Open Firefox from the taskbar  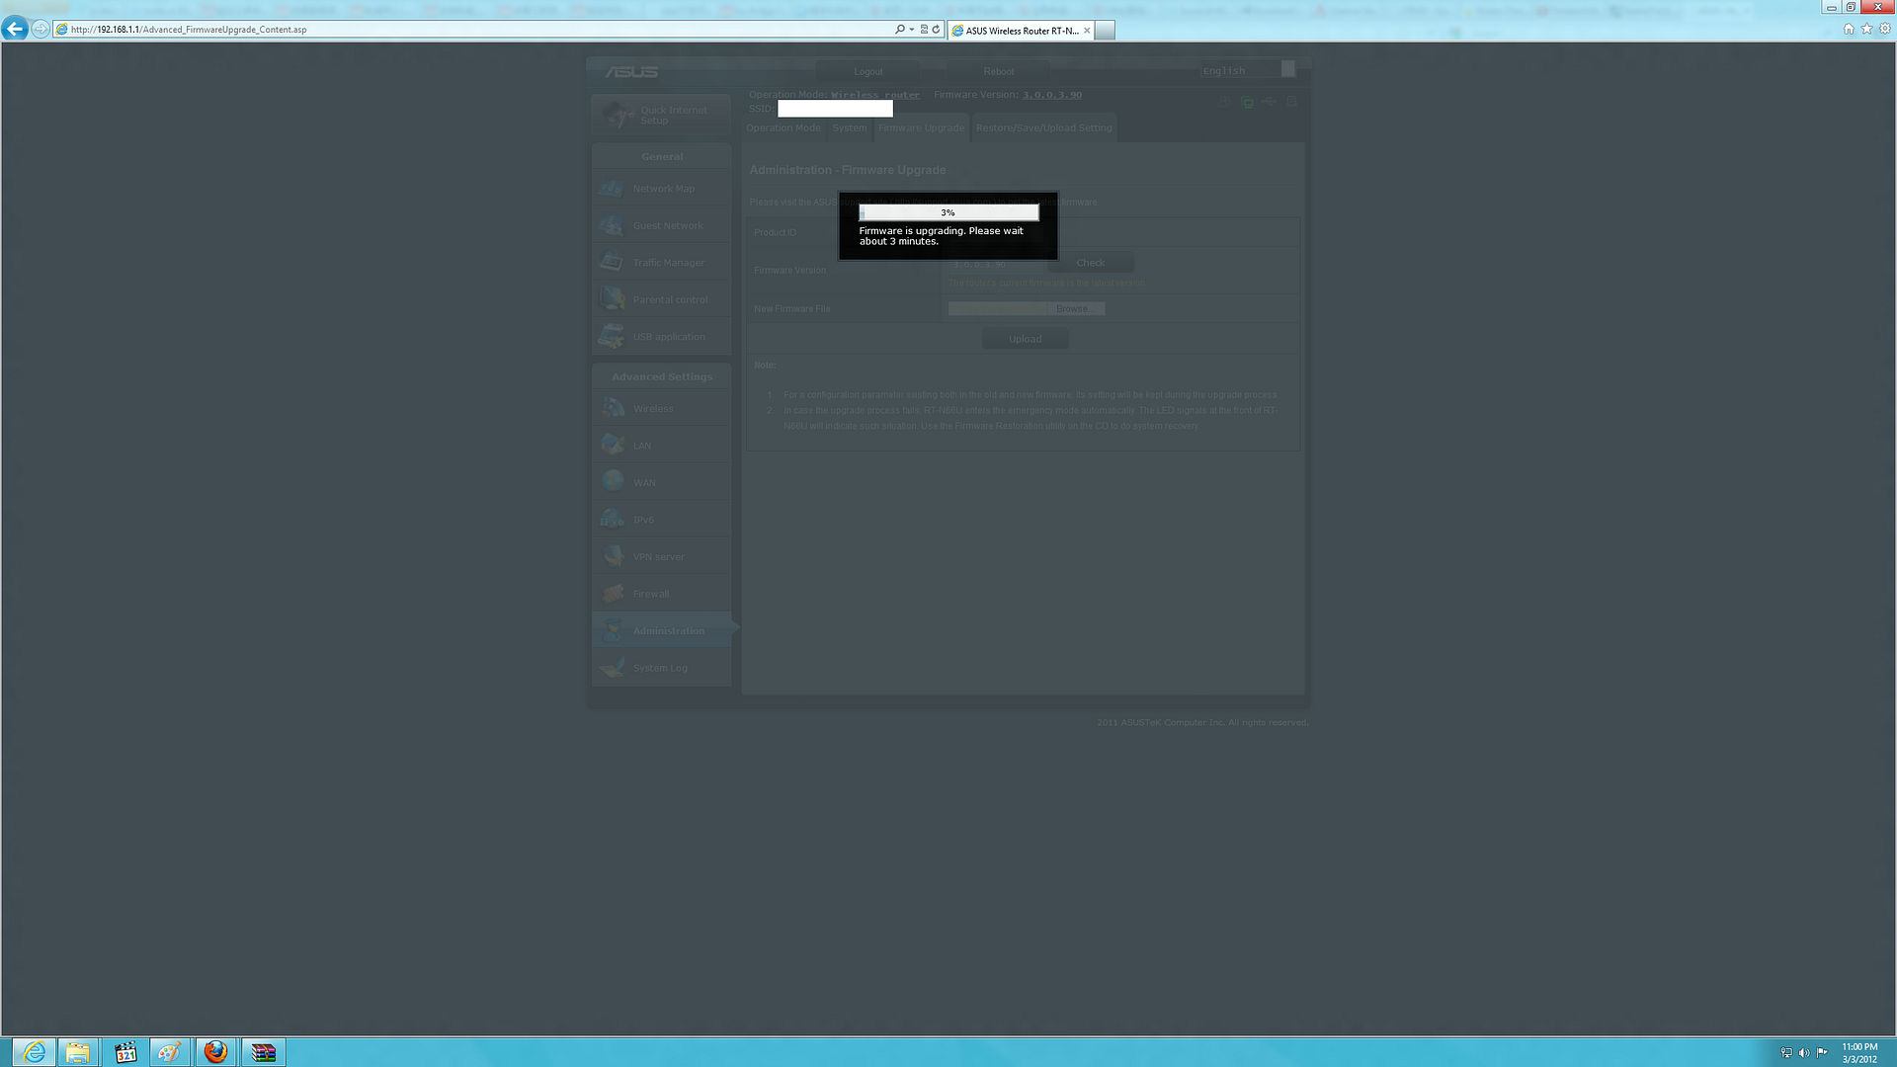216,1052
